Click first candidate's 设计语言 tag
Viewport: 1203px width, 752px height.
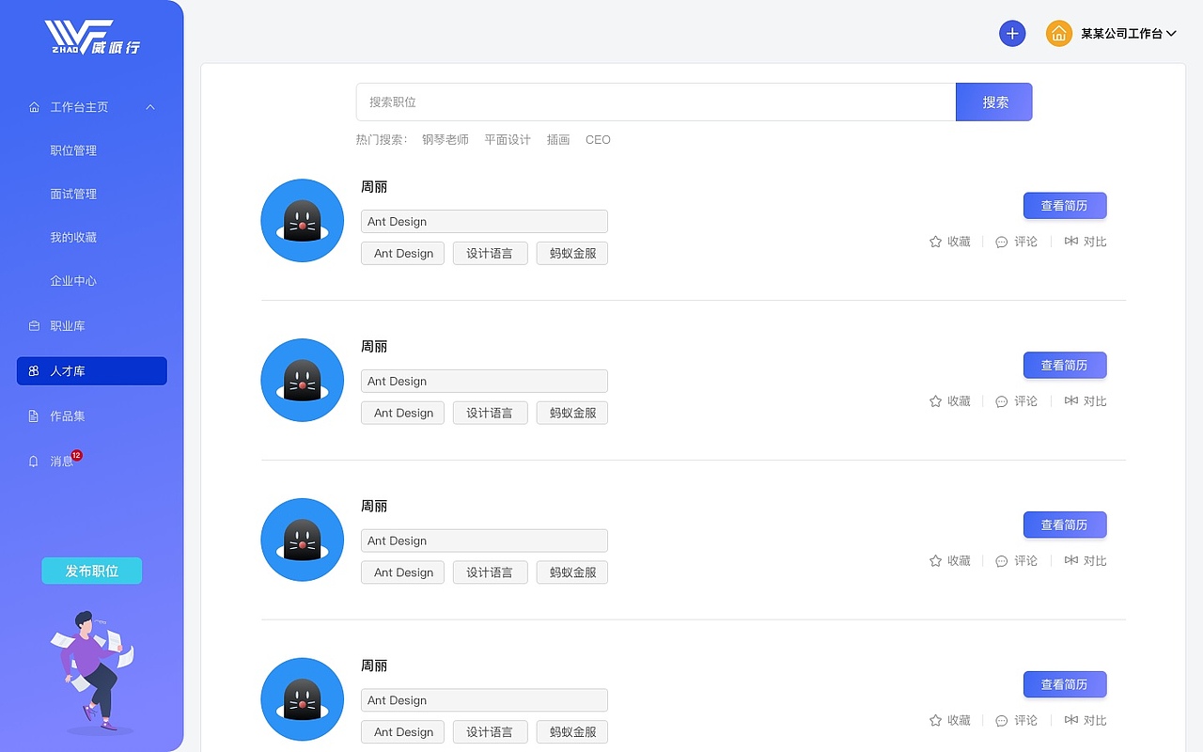490,254
